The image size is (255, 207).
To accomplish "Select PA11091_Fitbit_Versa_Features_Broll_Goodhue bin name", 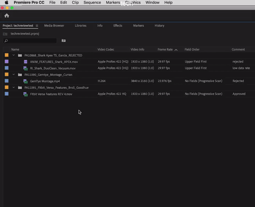I will click(57, 88).
